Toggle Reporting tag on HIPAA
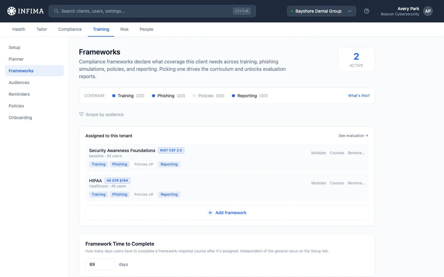This screenshot has width=444, height=277. (x=169, y=195)
